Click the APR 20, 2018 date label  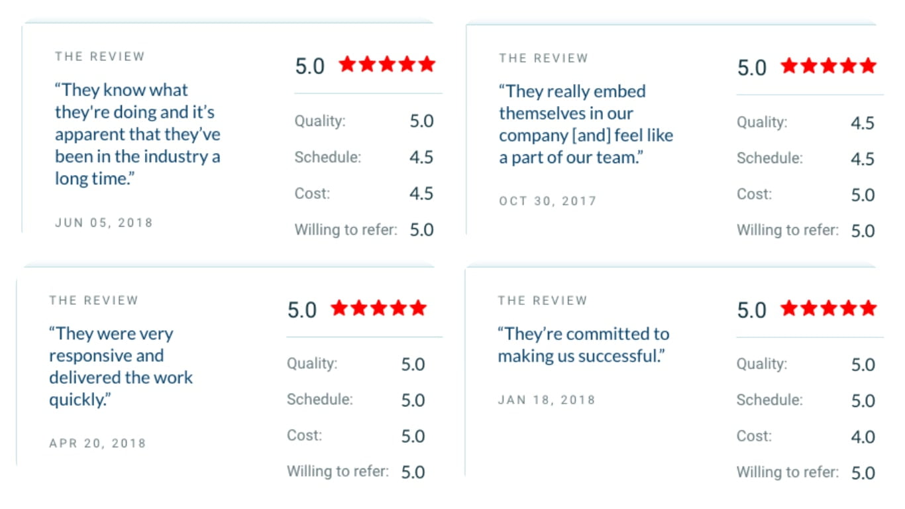pos(97,443)
